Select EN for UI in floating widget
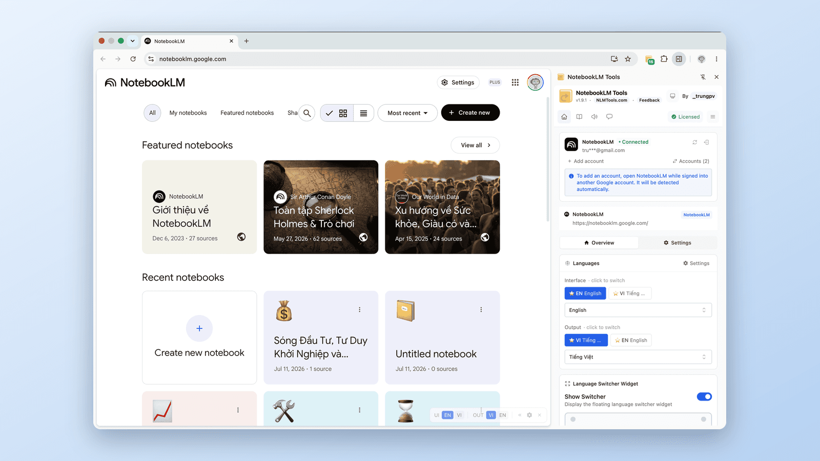The width and height of the screenshot is (820, 461). pos(448,415)
